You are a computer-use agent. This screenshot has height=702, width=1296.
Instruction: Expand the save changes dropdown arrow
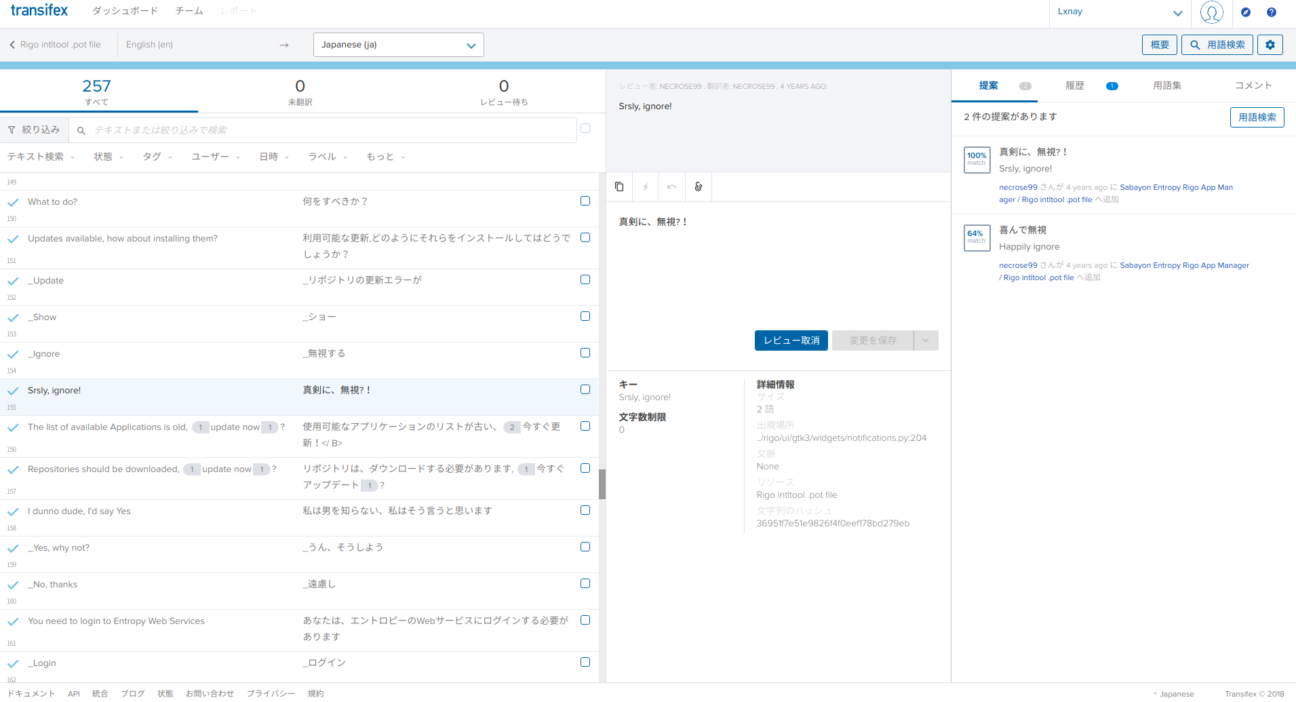coord(926,340)
